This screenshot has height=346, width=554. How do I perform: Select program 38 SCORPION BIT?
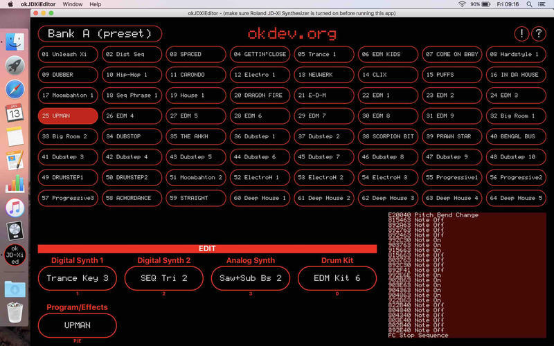coord(388,136)
